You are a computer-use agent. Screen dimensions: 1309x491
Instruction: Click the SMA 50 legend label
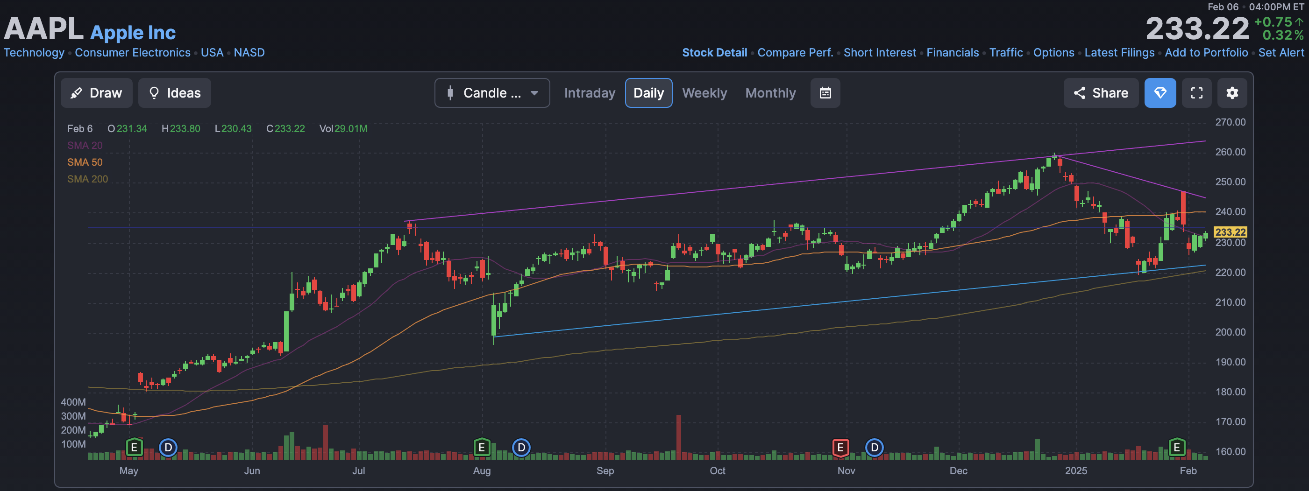click(x=85, y=162)
